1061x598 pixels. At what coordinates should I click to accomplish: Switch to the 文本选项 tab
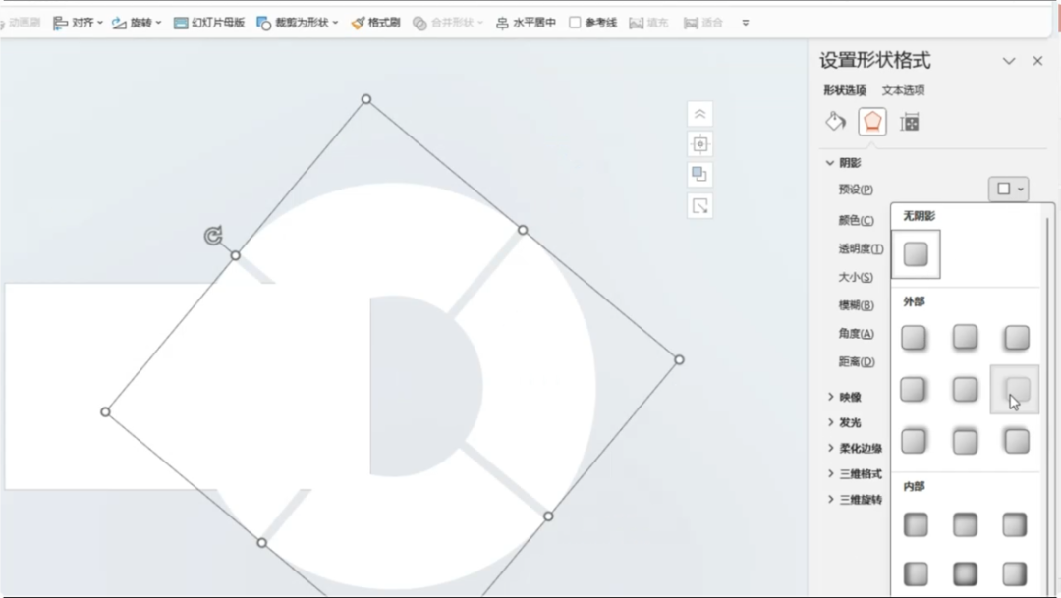[904, 90]
